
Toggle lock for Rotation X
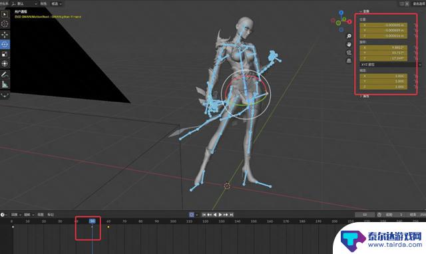[415, 47]
